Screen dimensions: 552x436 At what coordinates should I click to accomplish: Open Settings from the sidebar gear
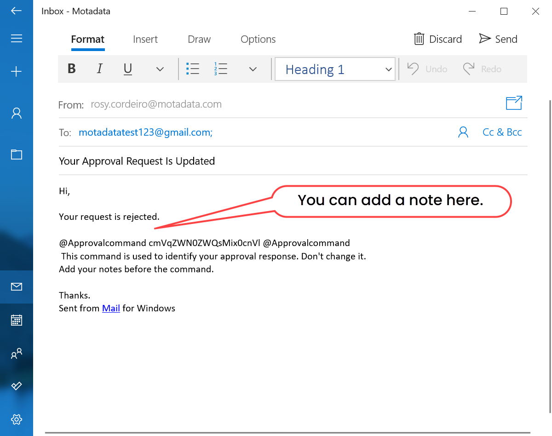(17, 419)
